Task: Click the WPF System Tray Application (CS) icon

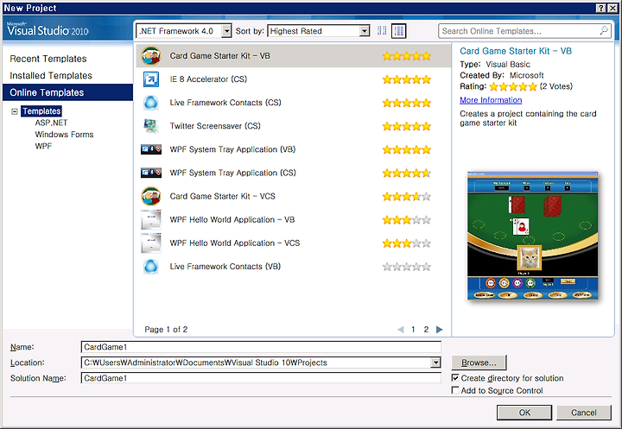Action: coord(151,173)
